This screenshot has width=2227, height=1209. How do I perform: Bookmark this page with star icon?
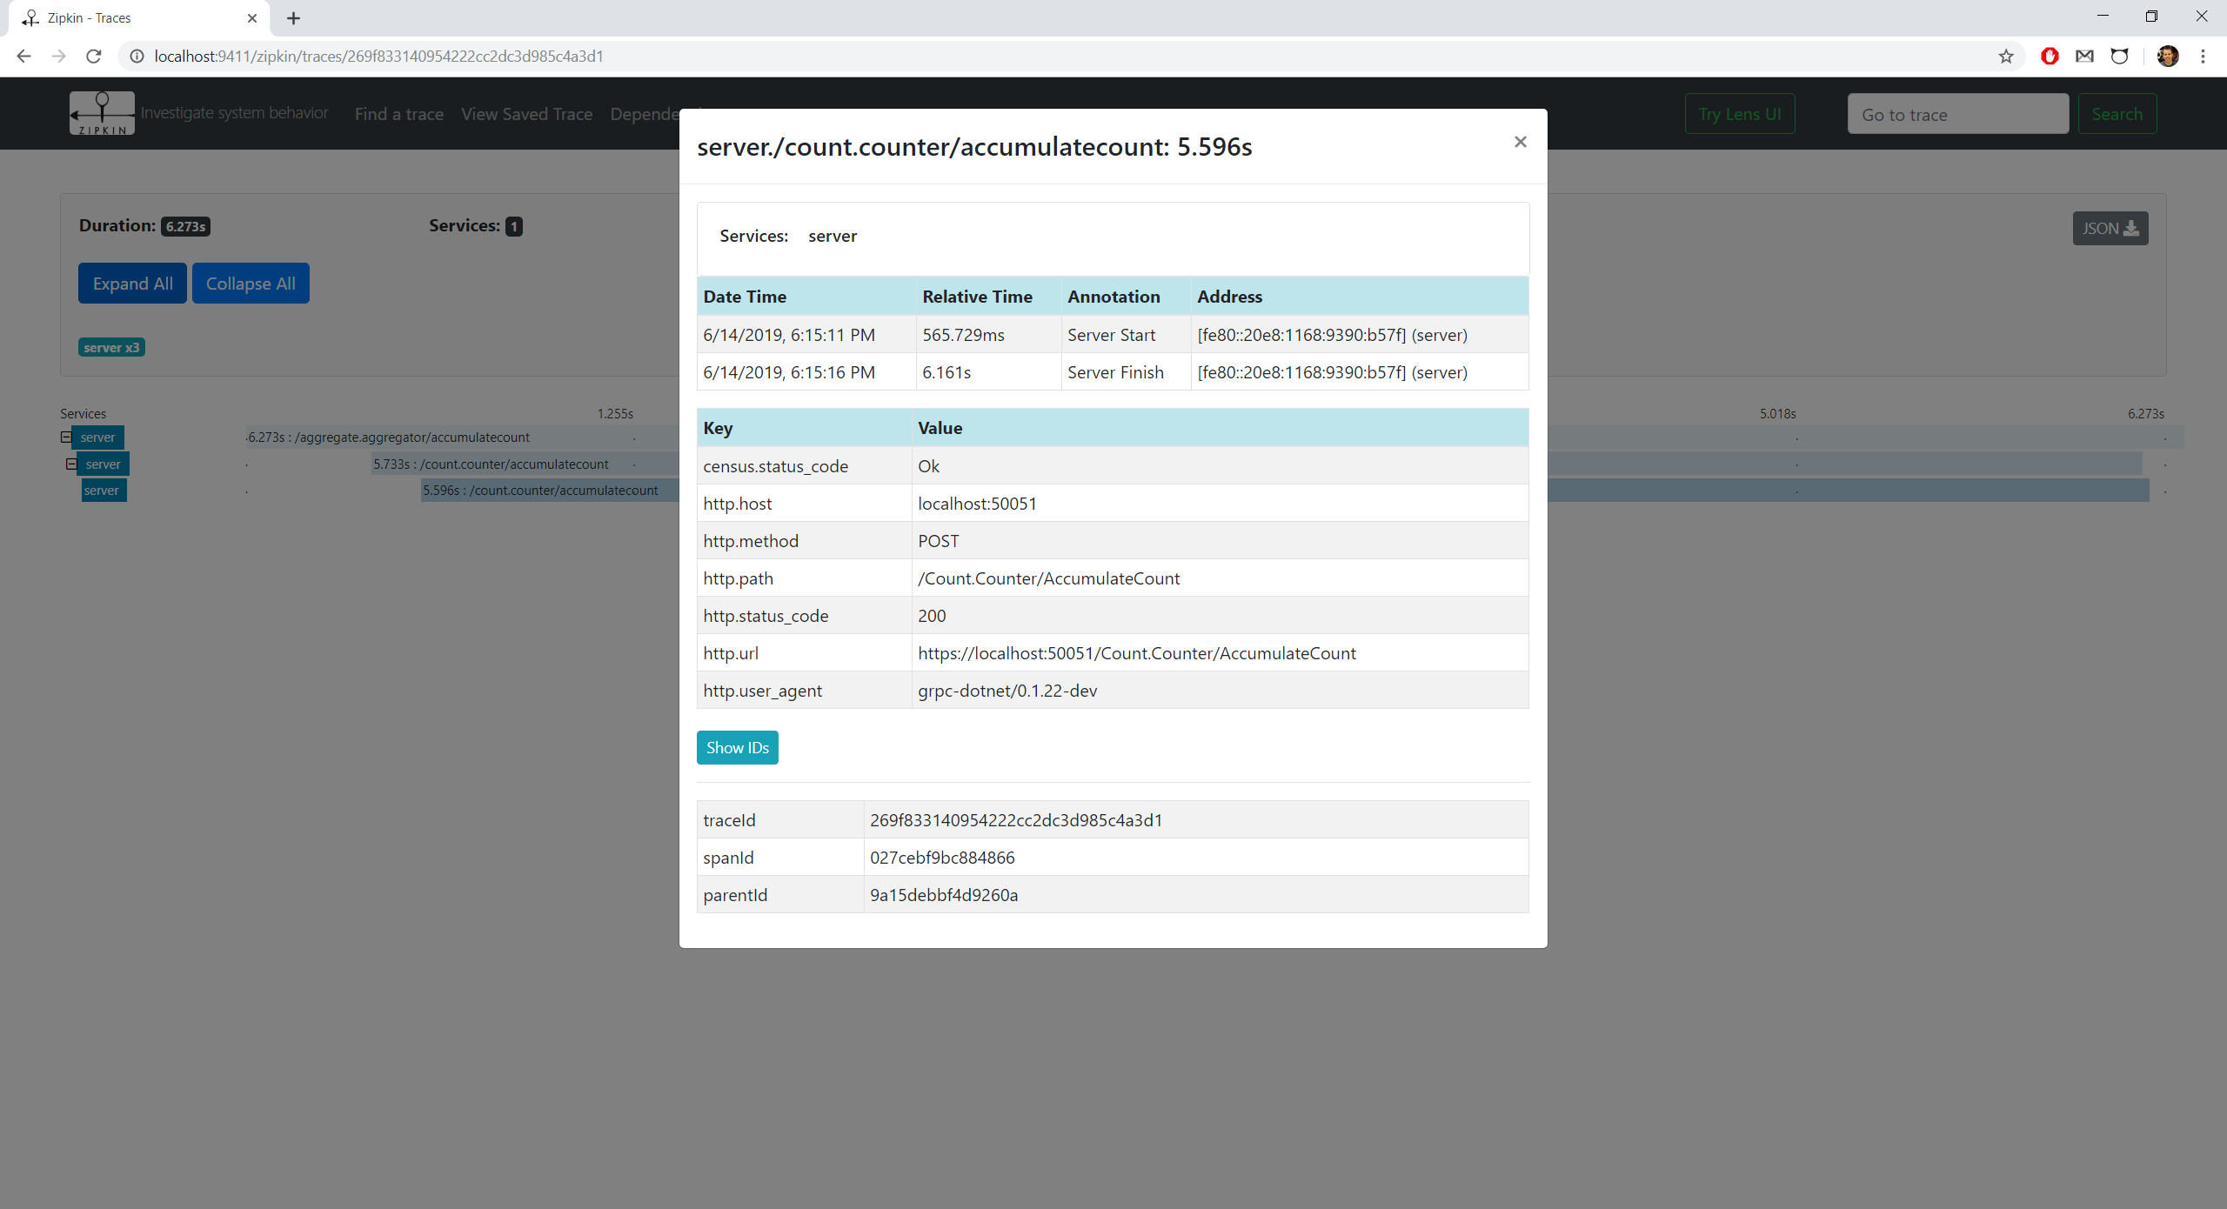[x=2006, y=57]
